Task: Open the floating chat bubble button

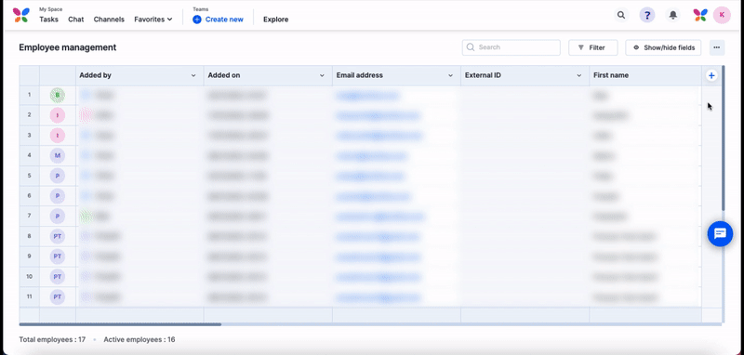Action: (x=720, y=233)
